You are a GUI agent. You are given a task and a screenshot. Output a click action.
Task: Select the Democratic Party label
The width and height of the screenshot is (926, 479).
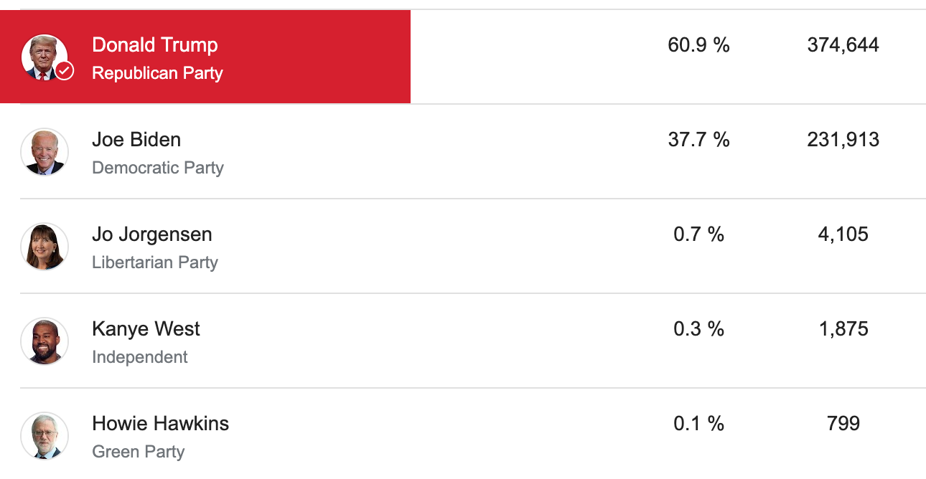pos(158,168)
